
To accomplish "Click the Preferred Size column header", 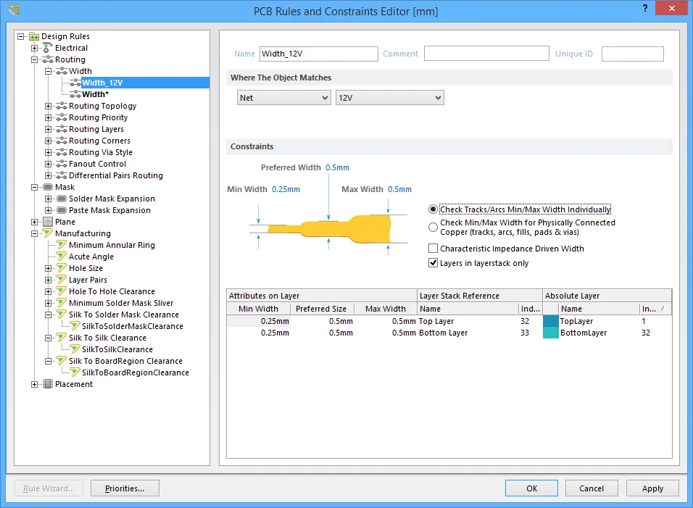I will pos(321,309).
